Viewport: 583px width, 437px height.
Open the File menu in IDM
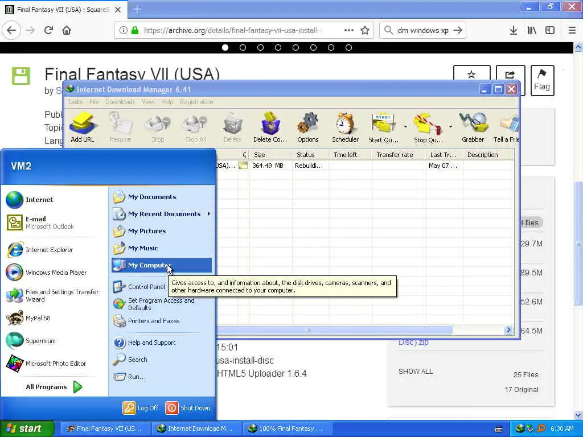click(x=94, y=102)
